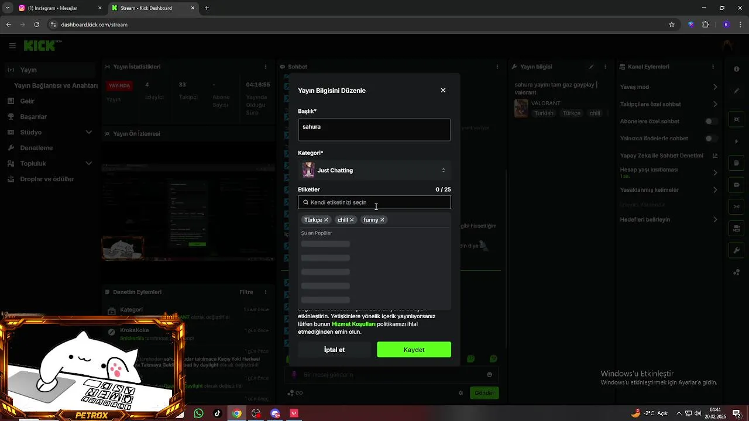This screenshot has width=749, height=421.
Task: Remove the funny tag chip
Action: coord(382,220)
